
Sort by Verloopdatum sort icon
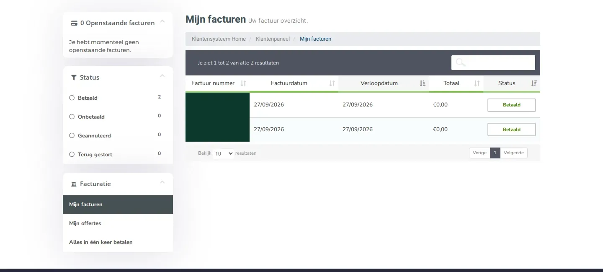tap(423, 83)
